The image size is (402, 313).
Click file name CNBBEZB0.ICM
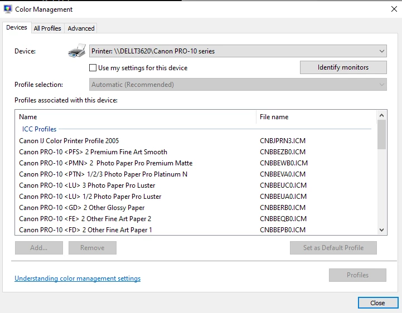[283, 152]
